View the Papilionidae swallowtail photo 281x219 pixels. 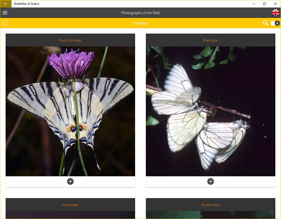[x=70, y=111]
